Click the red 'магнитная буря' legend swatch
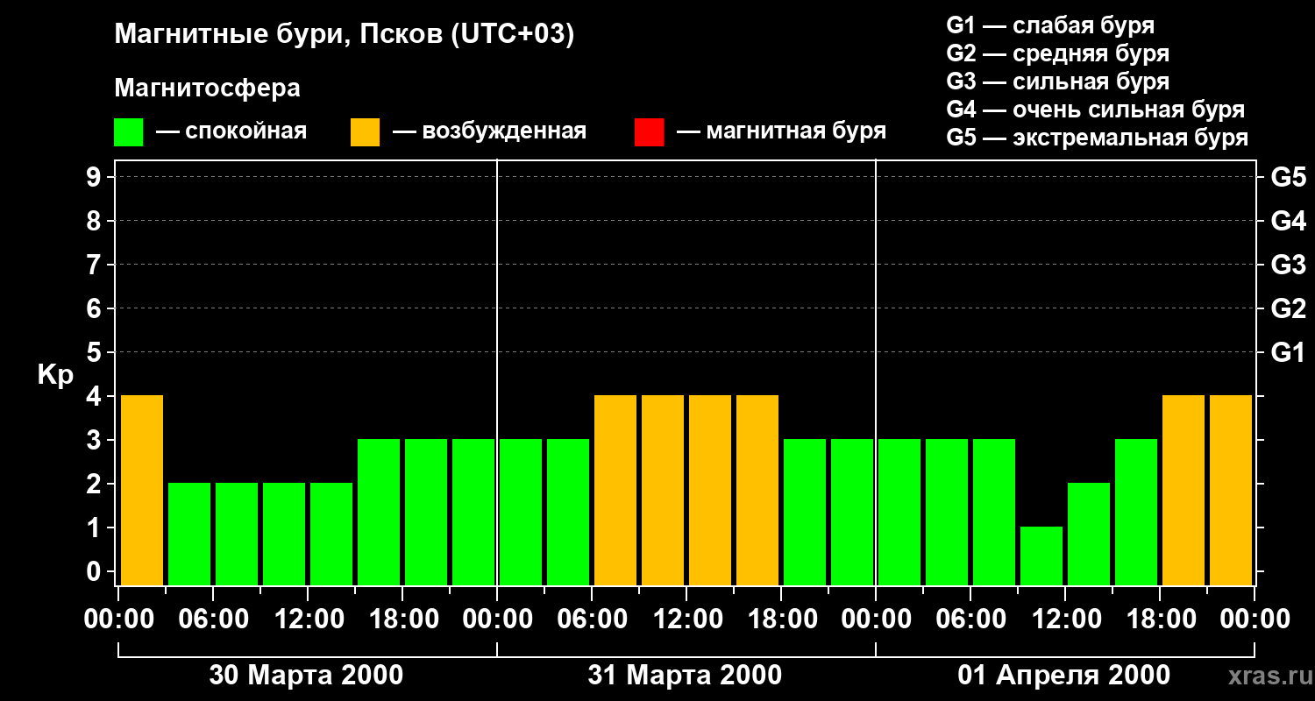This screenshot has width=1315, height=701. coord(649,132)
